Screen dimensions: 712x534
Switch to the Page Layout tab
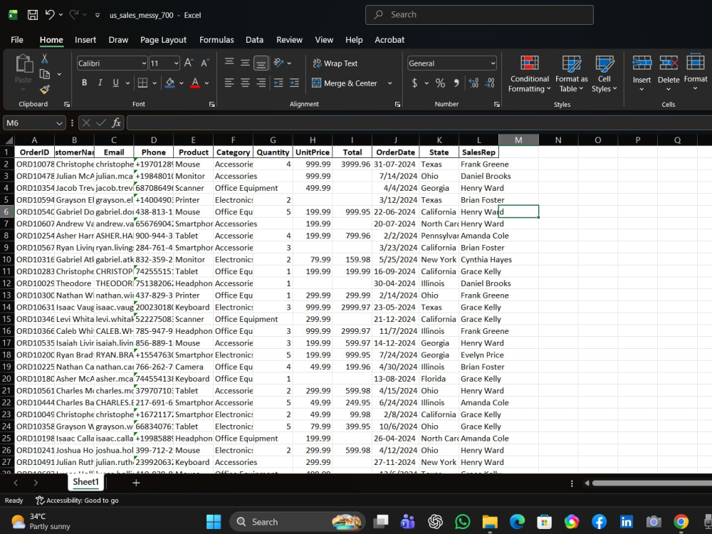(163, 39)
